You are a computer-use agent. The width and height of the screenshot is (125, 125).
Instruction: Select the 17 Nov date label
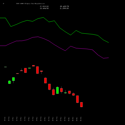click(29, 119)
